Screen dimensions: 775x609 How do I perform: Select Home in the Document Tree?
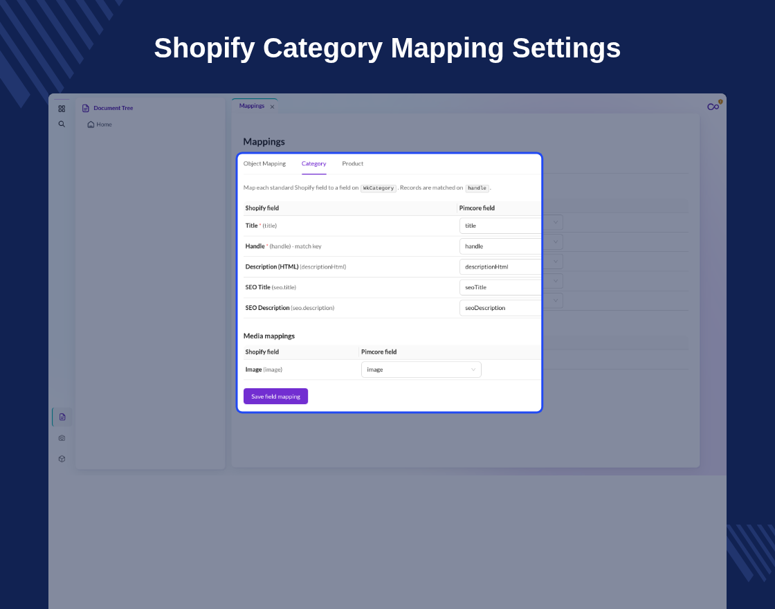(x=104, y=125)
